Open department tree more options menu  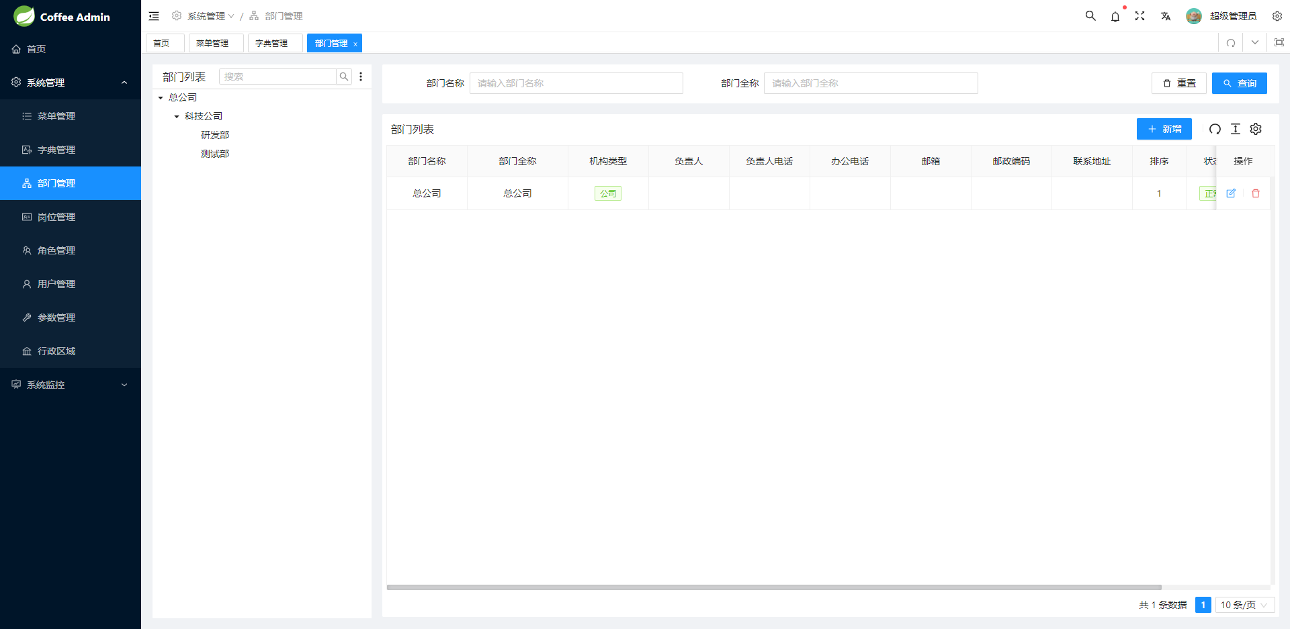click(361, 77)
